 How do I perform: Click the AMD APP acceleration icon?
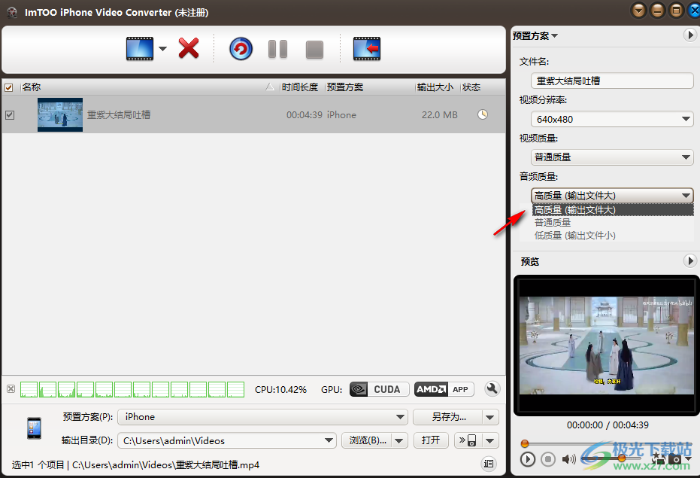[x=444, y=389]
